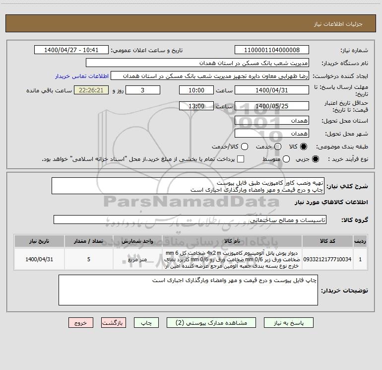Click the توضیحات خریدار text area
The width and height of the screenshot is (382, 370).
tap(188, 290)
